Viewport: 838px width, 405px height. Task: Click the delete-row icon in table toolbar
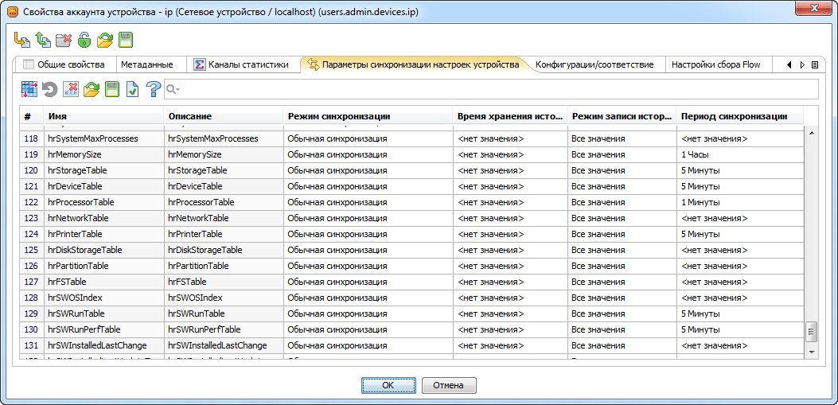point(71,89)
